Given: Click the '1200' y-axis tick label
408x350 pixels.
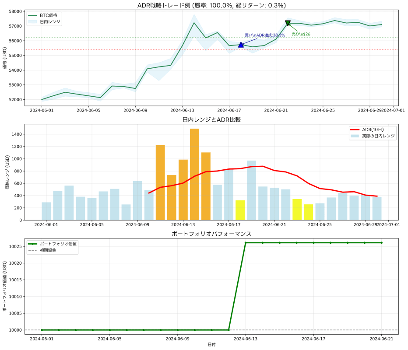Looking at the screenshot, I should pyautogui.click(x=18, y=147).
